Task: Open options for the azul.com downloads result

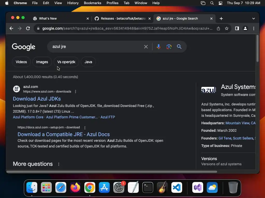Action: pos(76,92)
